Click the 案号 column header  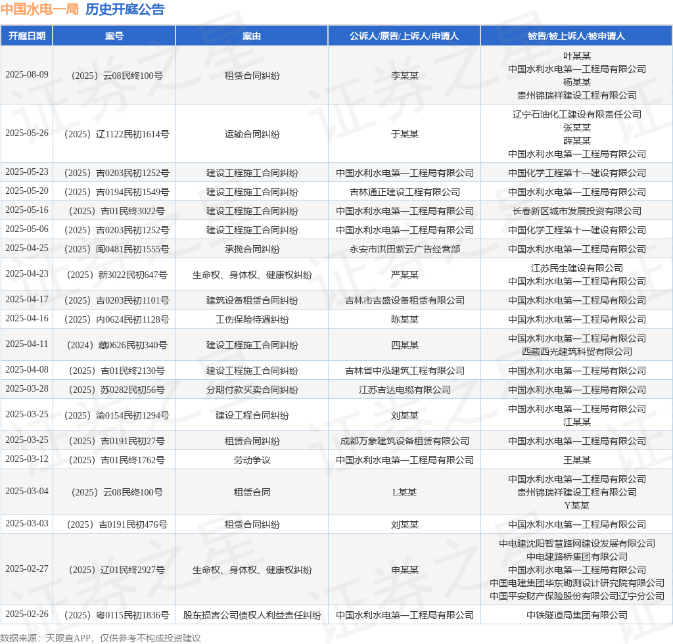pos(114,36)
